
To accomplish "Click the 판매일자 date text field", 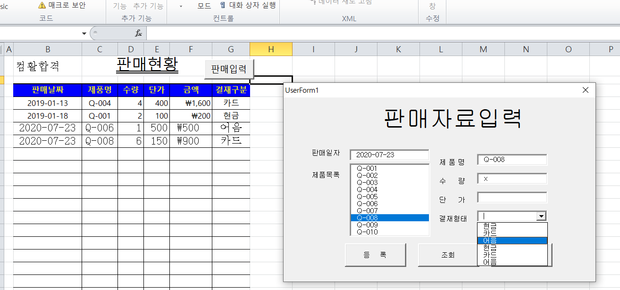I will (x=389, y=154).
